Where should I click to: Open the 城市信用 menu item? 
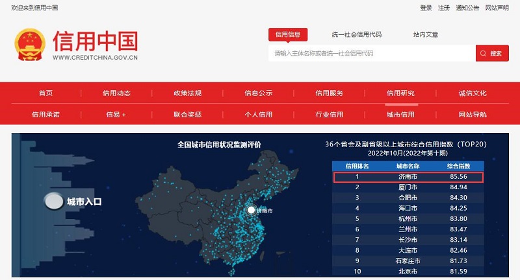[x=400, y=114]
